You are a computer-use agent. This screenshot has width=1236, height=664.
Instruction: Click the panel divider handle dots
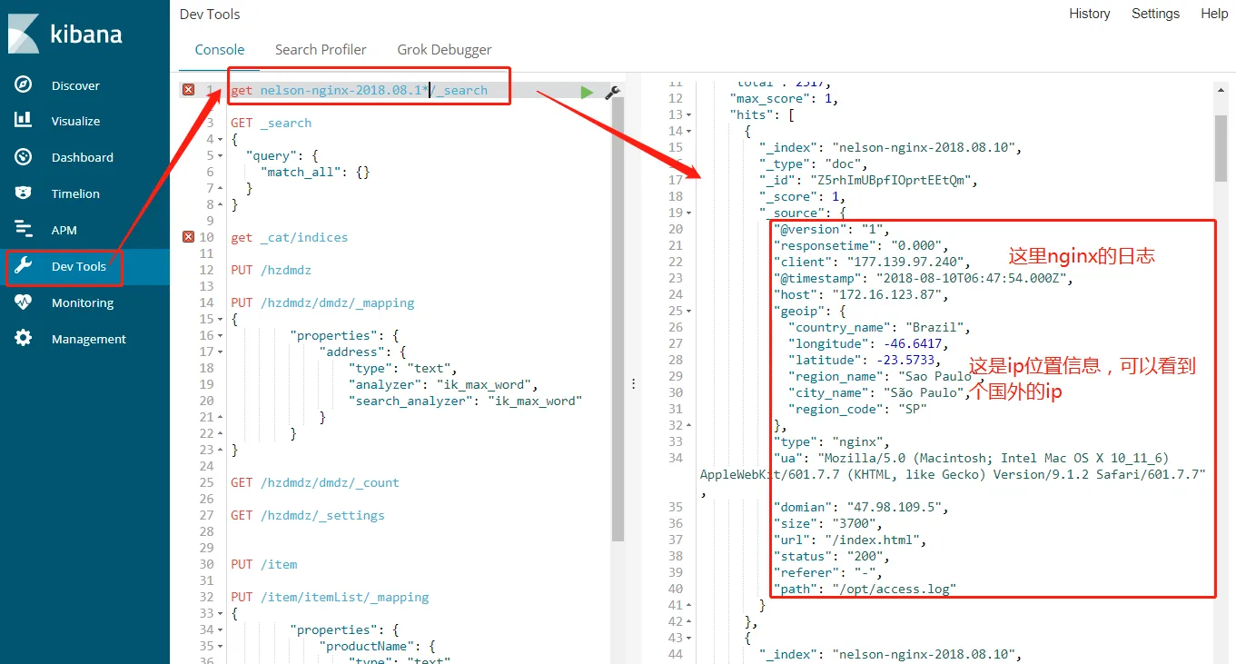633,383
